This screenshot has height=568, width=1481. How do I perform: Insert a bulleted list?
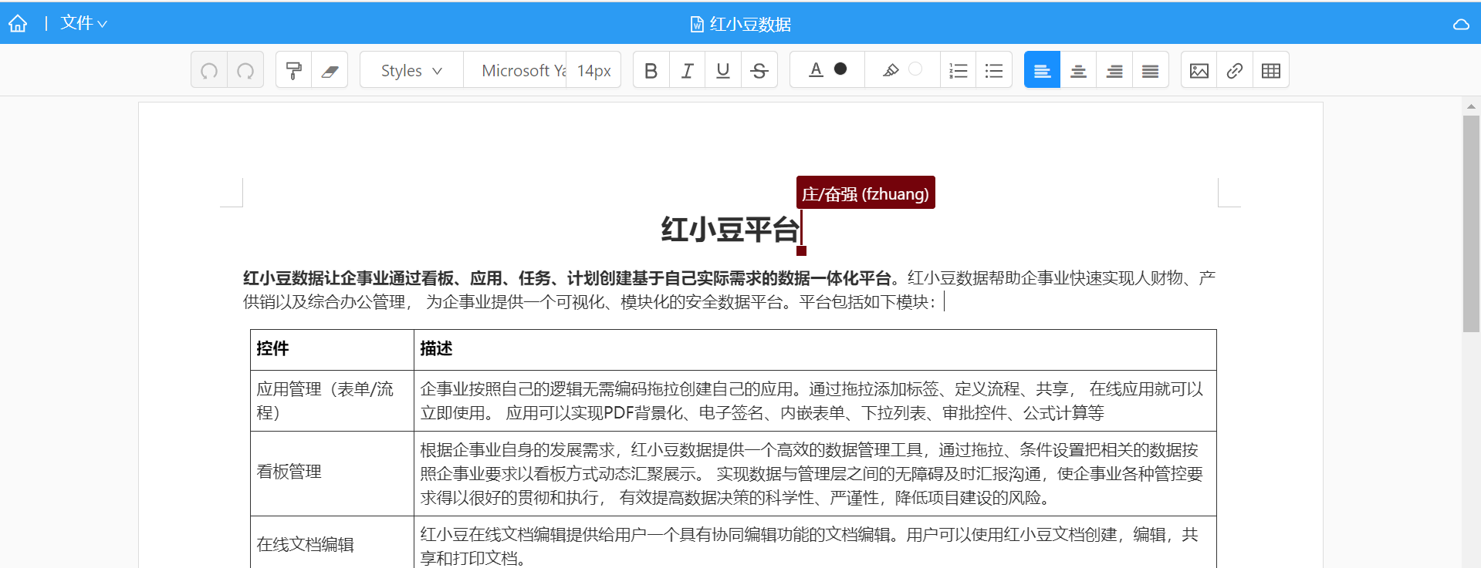(994, 71)
